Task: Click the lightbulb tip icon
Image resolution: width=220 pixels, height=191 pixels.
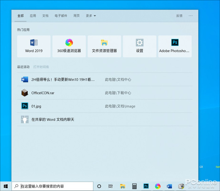Action: pos(25,119)
